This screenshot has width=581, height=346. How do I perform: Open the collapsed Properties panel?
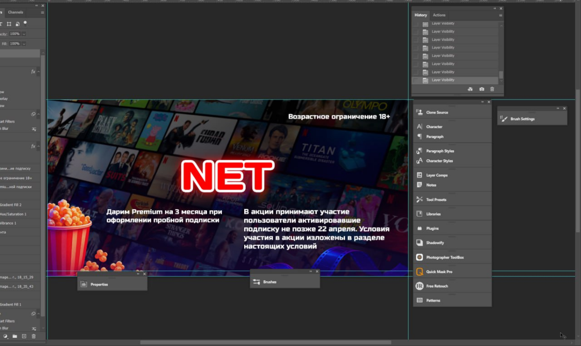coord(112,284)
